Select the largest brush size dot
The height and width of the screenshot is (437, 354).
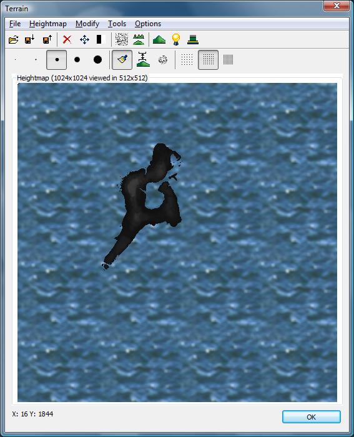[x=97, y=59]
